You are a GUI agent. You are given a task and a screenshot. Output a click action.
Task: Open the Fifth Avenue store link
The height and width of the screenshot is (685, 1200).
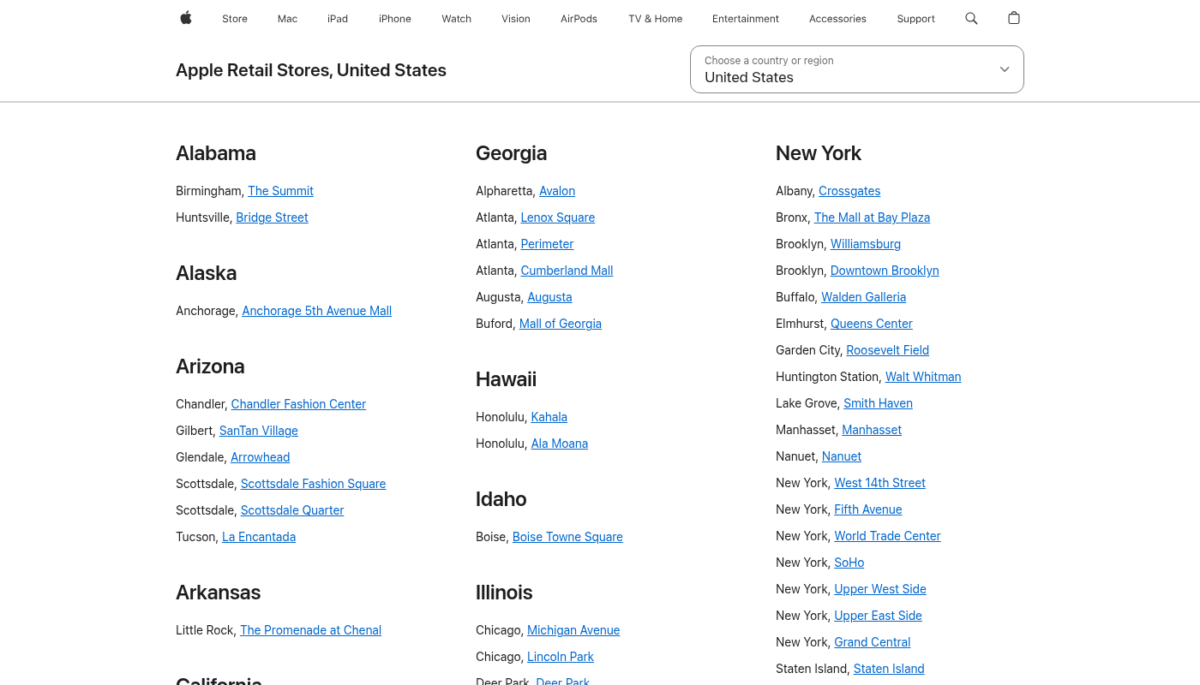pos(867,509)
